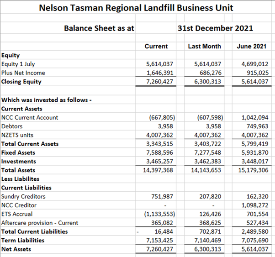The height and width of the screenshot is (257, 275).
Task: Select Current Sundry Creditors value 751,987
Action: click(x=162, y=196)
